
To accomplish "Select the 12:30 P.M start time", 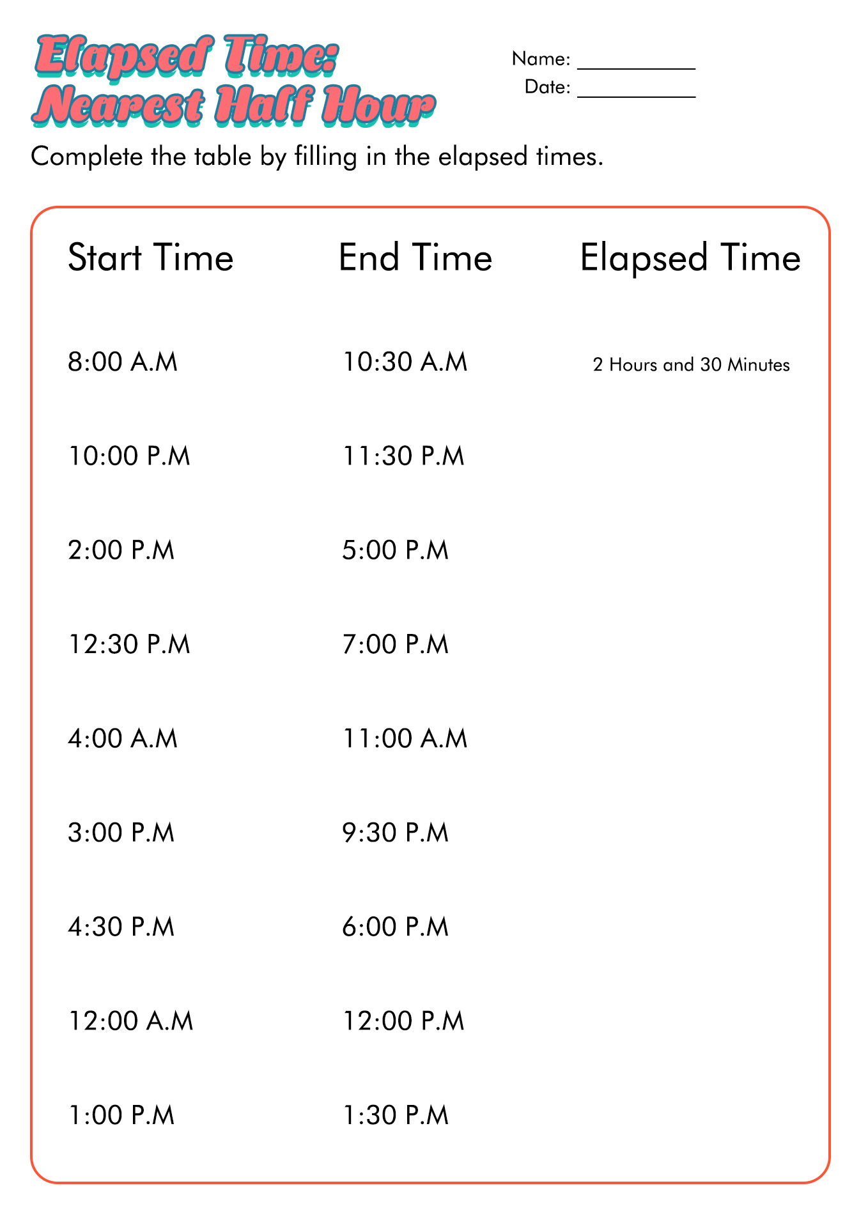I will 129,644.
